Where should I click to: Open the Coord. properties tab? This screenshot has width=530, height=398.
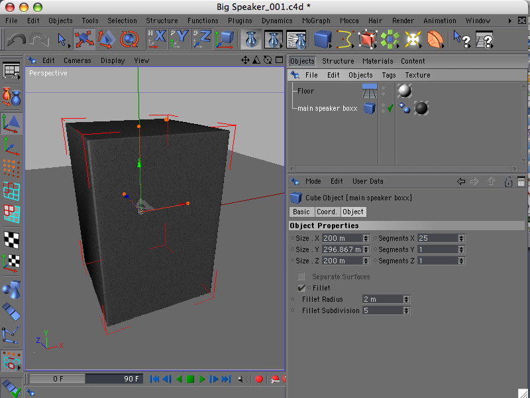coord(327,212)
